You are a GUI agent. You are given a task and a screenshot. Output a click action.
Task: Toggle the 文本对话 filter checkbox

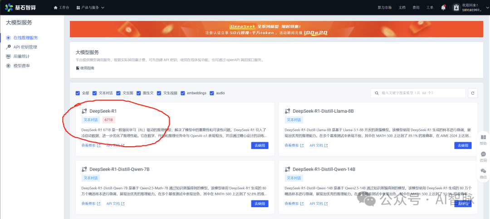pos(95,93)
